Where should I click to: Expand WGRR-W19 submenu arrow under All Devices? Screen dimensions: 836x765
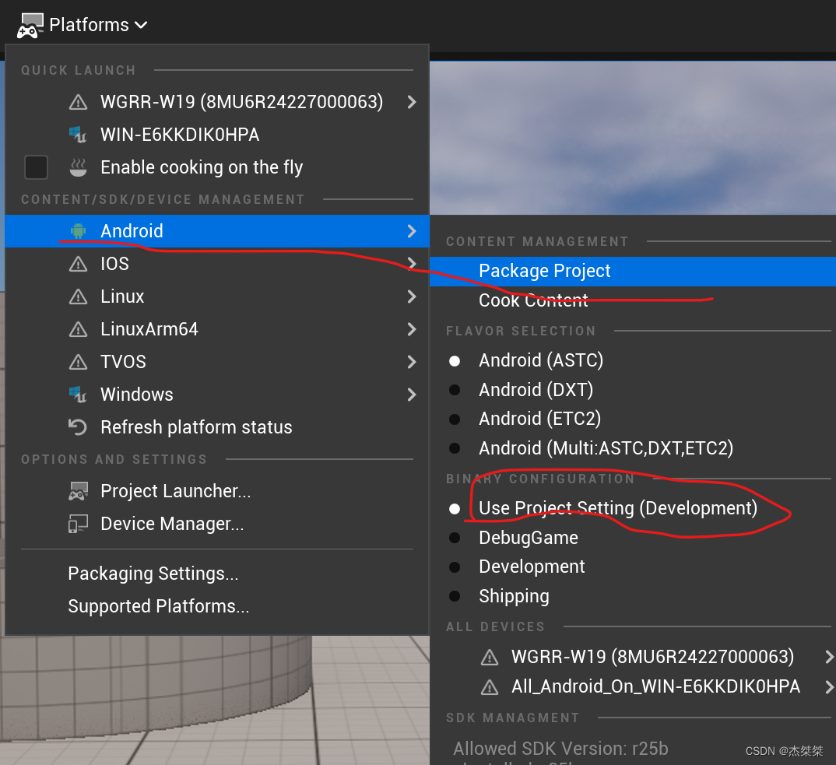(x=829, y=657)
